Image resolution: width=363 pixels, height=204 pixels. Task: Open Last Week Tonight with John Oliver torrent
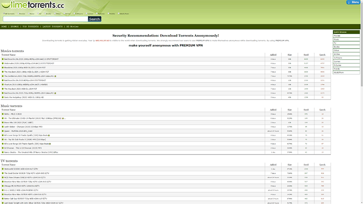click(x=34, y=203)
